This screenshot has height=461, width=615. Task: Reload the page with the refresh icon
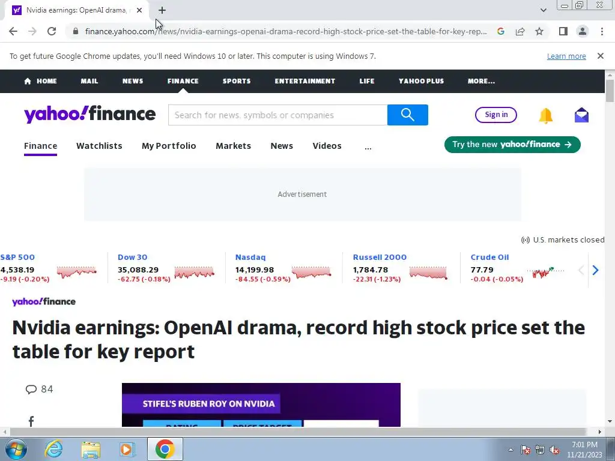tap(52, 31)
